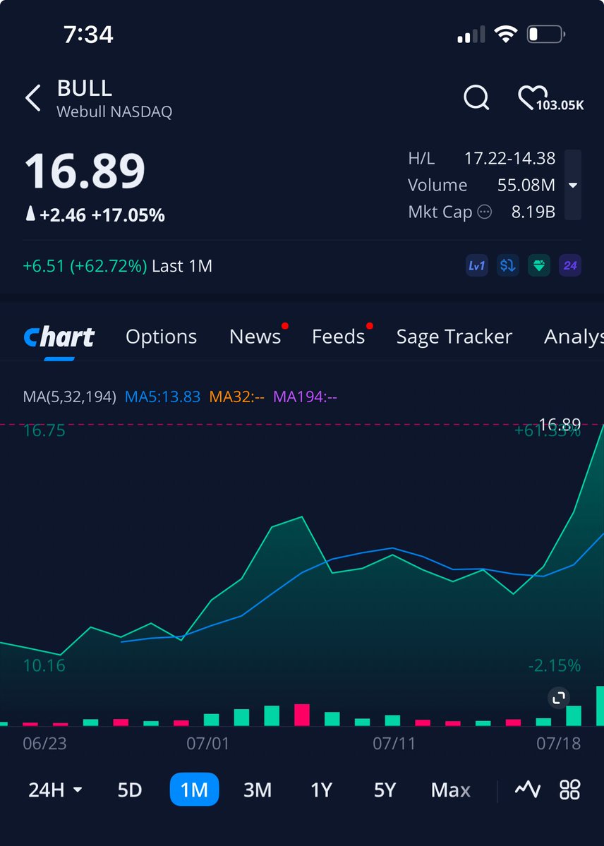Image resolution: width=604 pixels, height=846 pixels.
Task: Tap the heart watchlist icon 103.05K
Action: (x=550, y=98)
